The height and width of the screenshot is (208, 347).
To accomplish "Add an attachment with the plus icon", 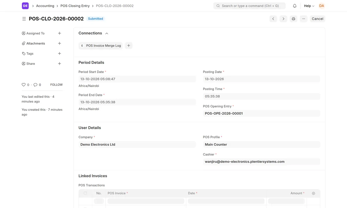I will (60, 43).
